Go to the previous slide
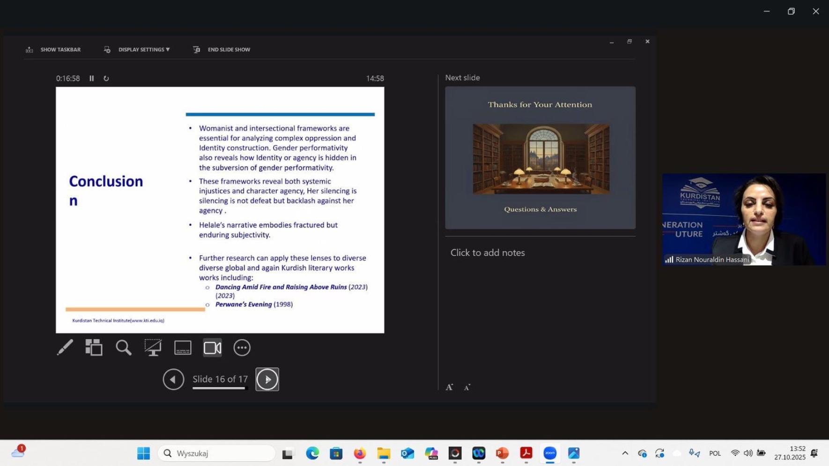 click(x=173, y=379)
